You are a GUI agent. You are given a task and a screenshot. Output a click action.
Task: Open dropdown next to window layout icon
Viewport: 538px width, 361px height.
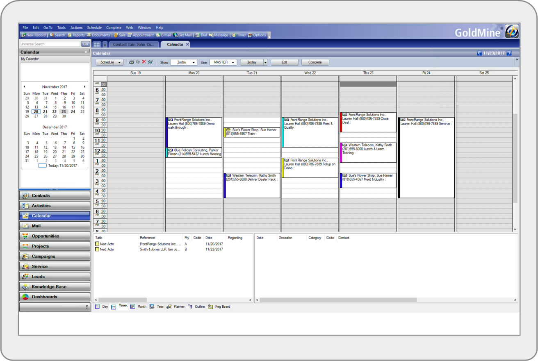coord(105,44)
